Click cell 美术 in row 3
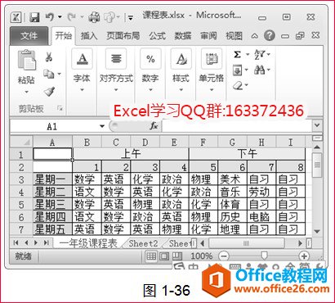The width and height of the screenshot is (335, 303). tap(232, 179)
